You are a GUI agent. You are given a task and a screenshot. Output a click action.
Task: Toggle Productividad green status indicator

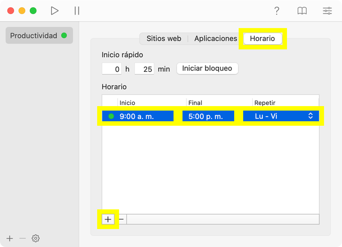pyautogui.click(x=64, y=35)
